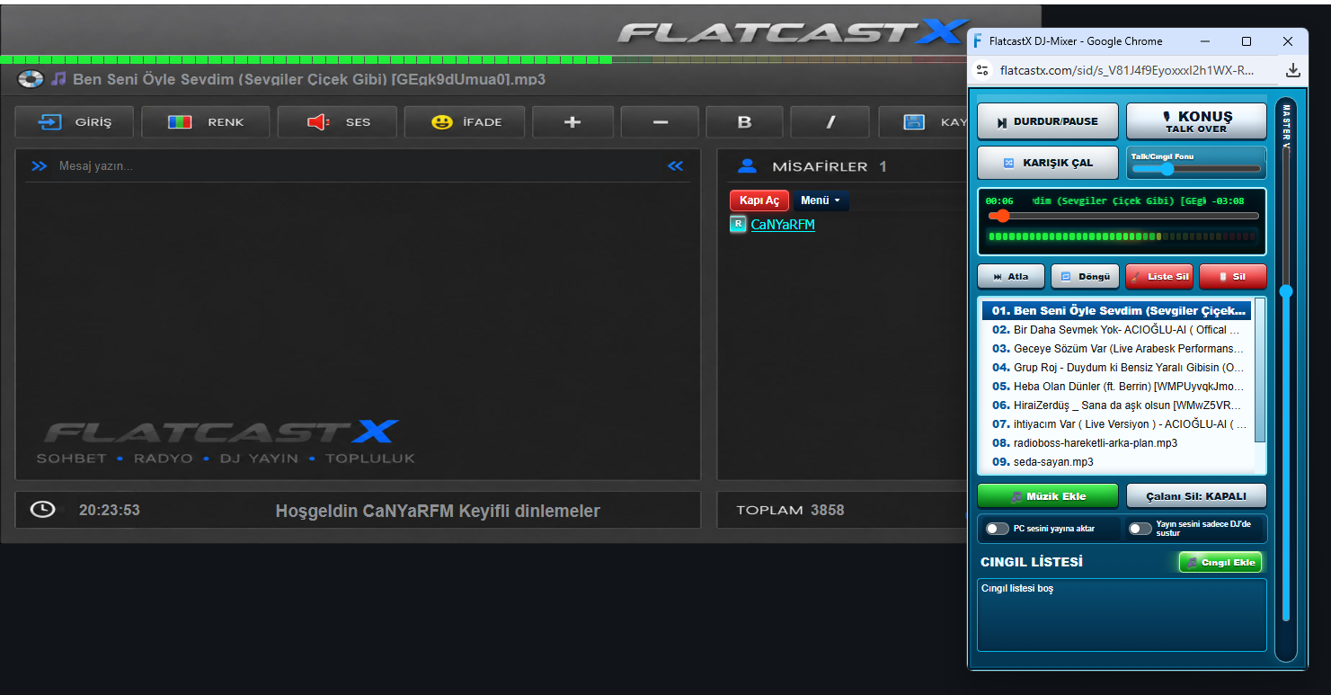The width and height of the screenshot is (1331, 695).
Task: Toggle KONUŞ Talk Over microphone
Action: 1196,120
